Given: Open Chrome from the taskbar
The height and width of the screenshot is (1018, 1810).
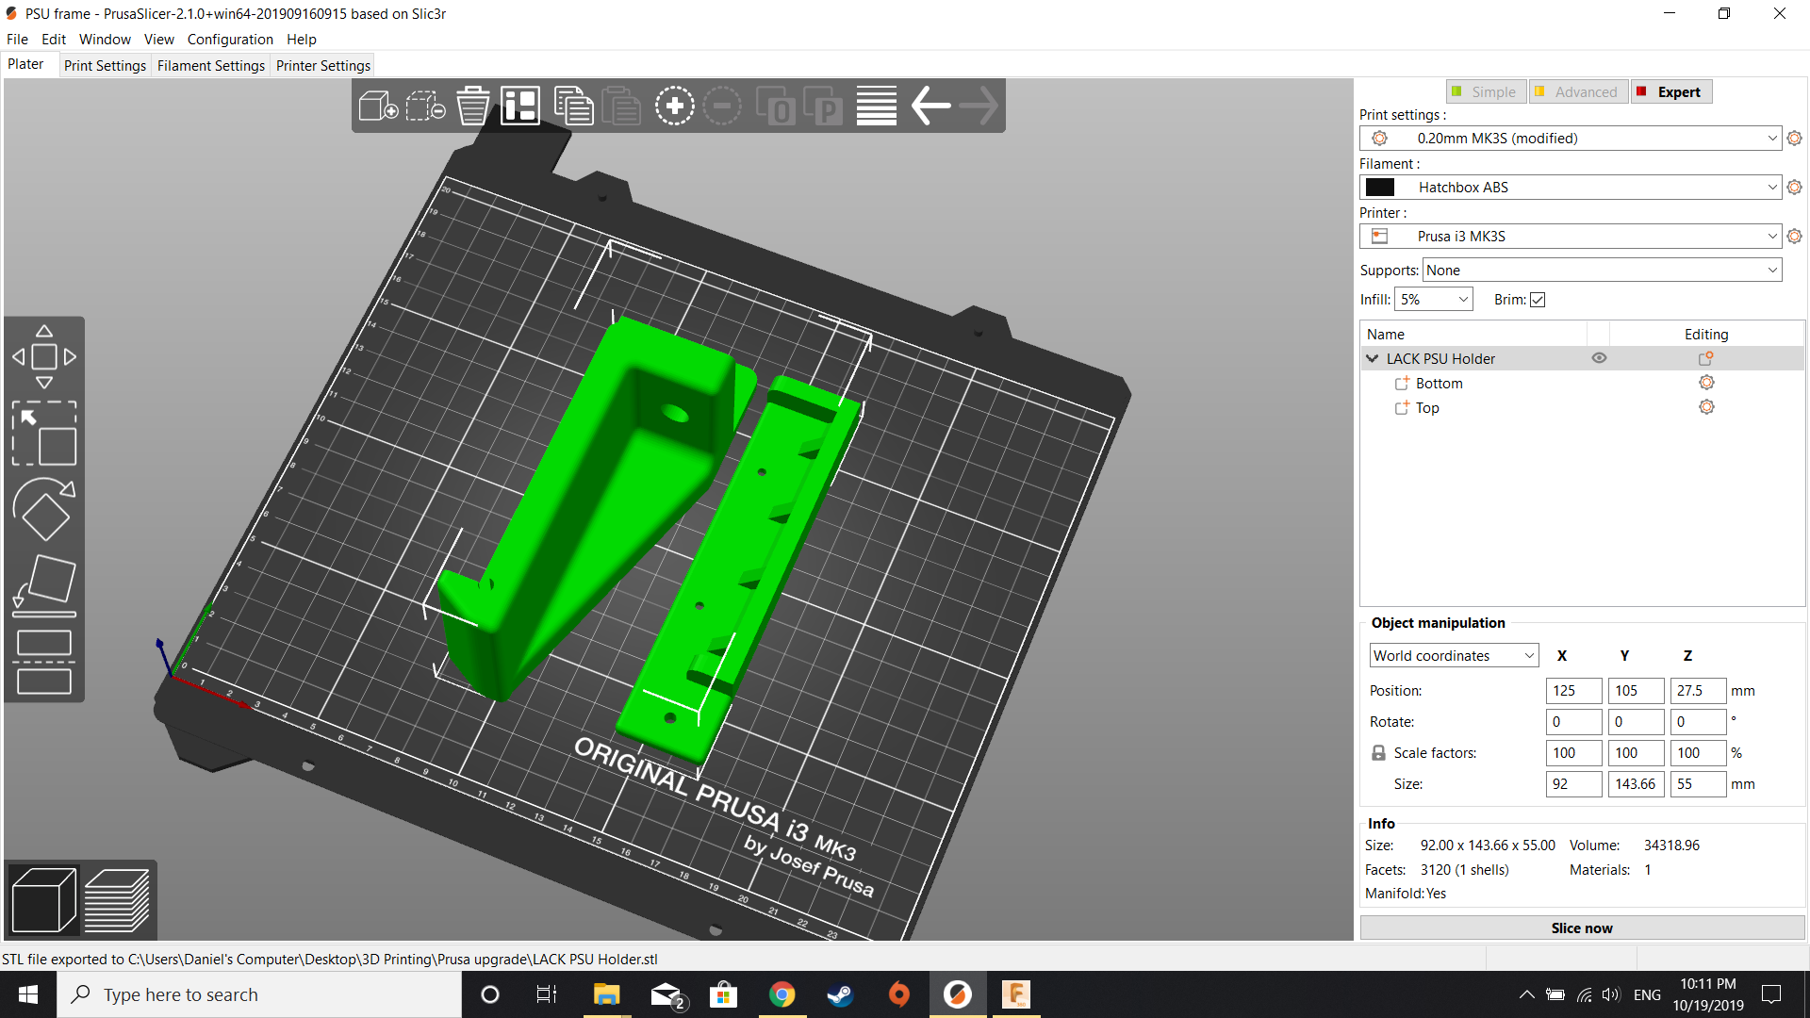Looking at the screenshot, I should (782, 994).
